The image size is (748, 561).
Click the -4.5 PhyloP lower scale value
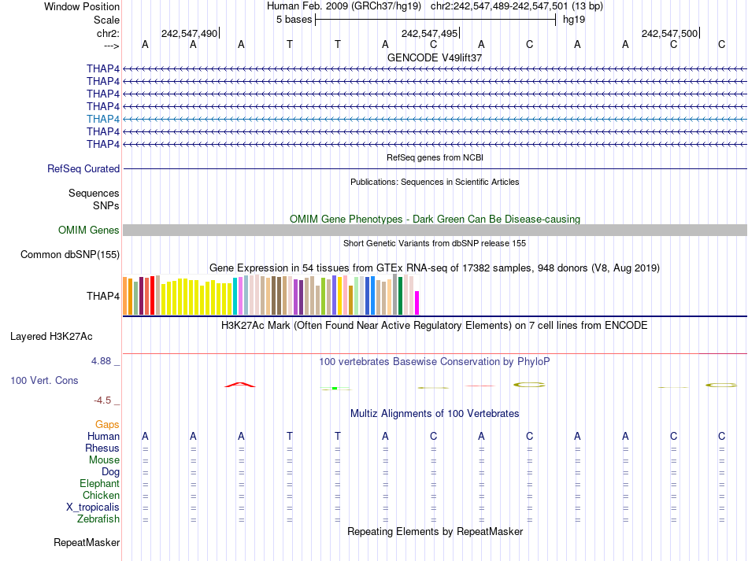pyautogui.click(x=102, y=400)
